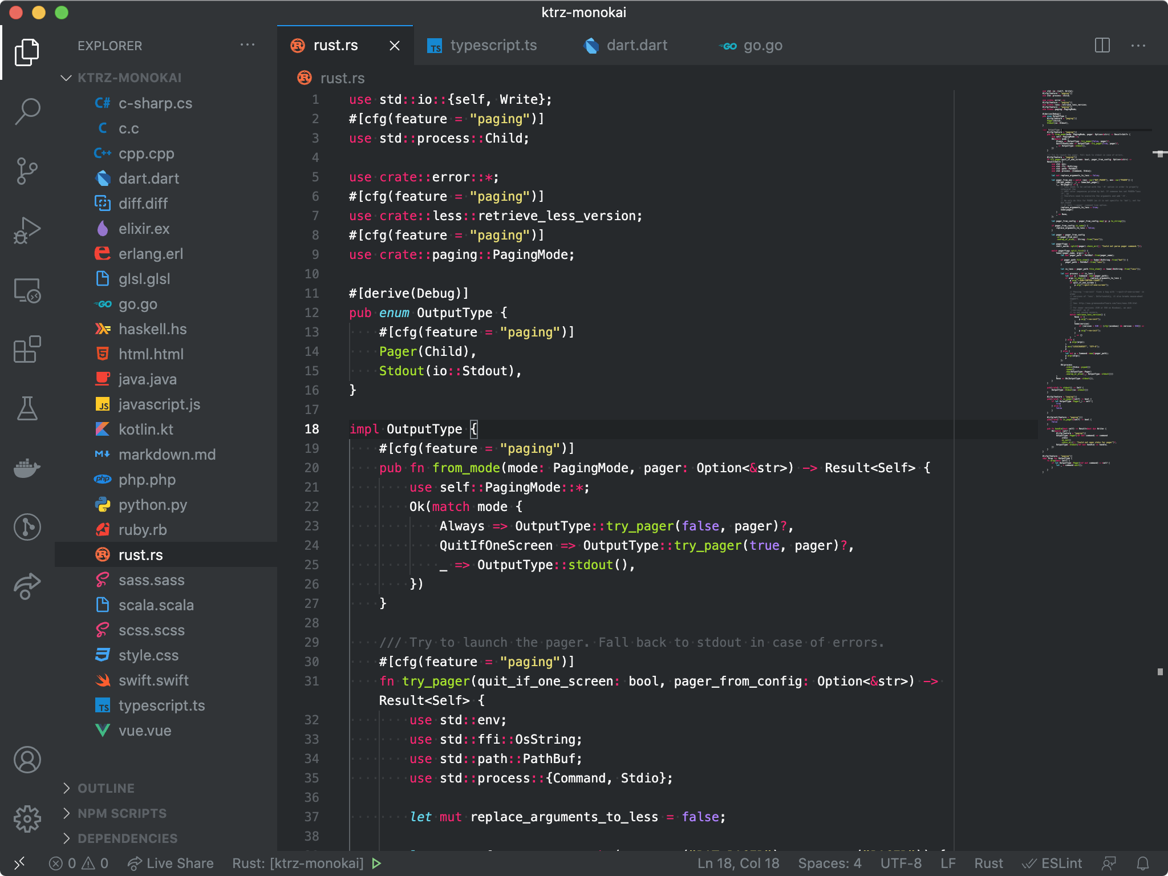Close the rust.rs tab

point(395,46)
